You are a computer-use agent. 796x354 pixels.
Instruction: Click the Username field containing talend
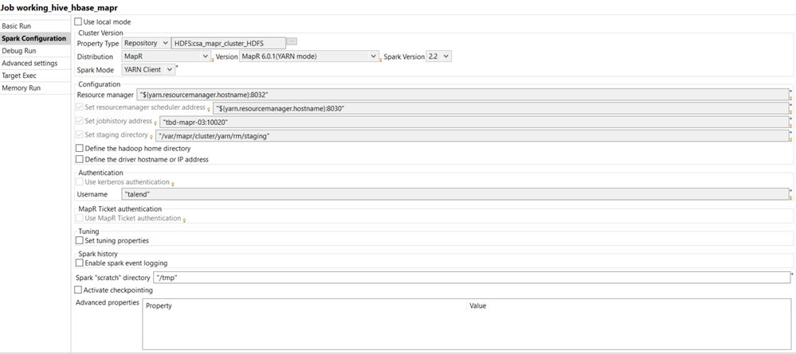point(455,194)
